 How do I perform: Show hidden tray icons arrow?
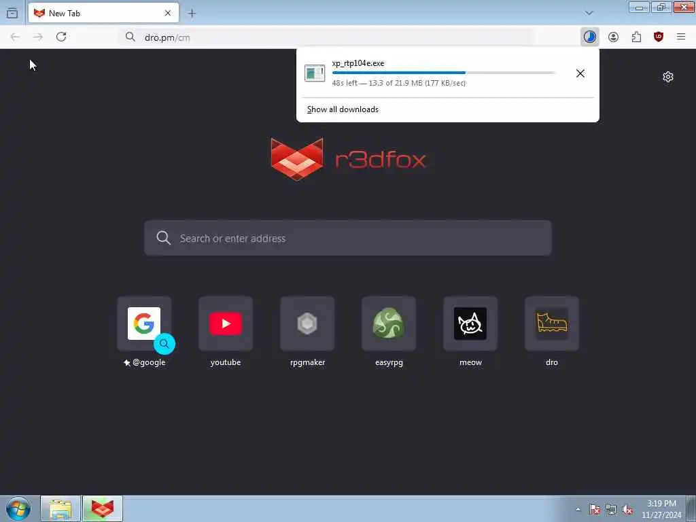pyautogui.click(x=578, y=509)
